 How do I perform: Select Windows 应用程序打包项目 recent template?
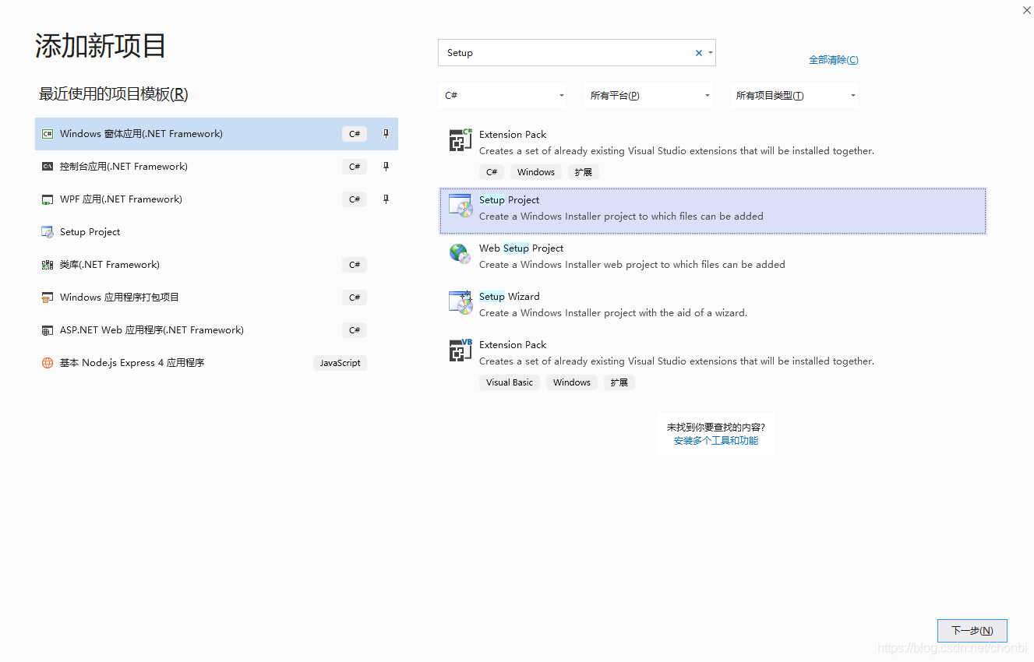coord(217,298)
